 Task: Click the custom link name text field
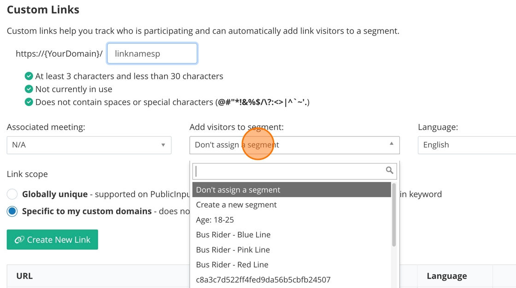tap(152, 53)
